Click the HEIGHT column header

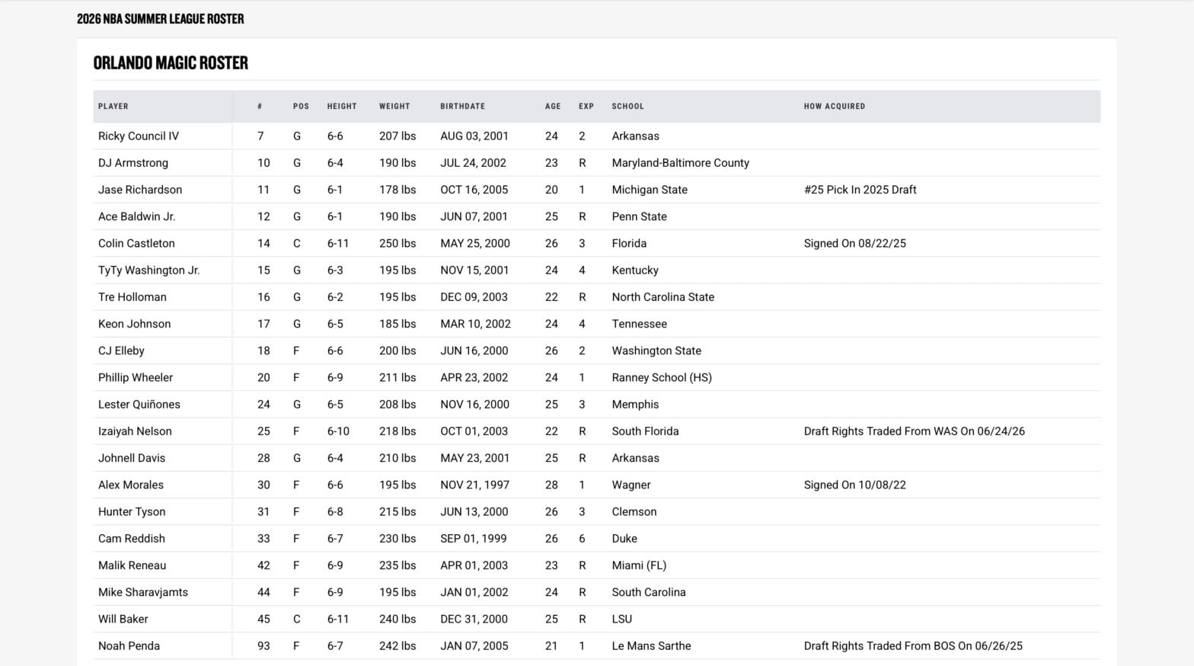pyautogui.click(x=342, y=107)
